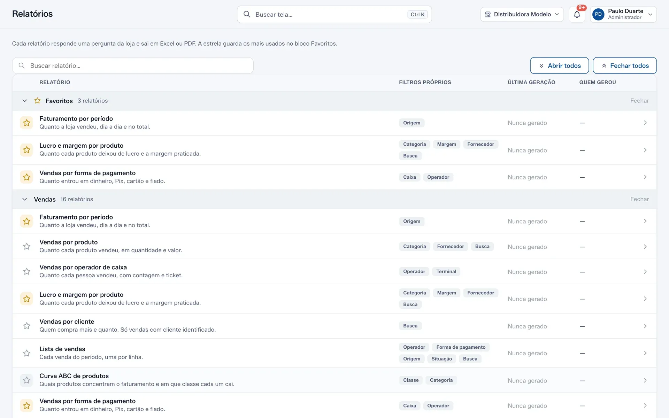The height and width of the screenshot is (418, 669).
Task: Click the Vendas por cliente title
Action: pos(67,322)
